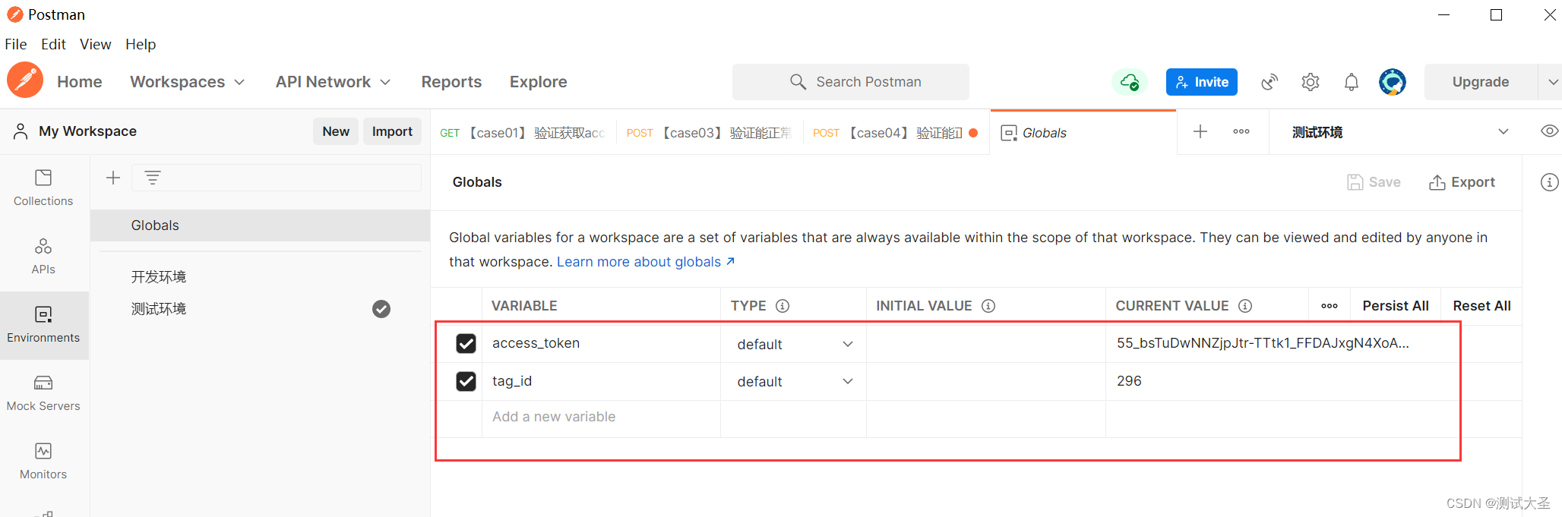This screenshot has height=517, width=1562.
Task: Click the Search Postman field
Action: click(x=851, y=82)
